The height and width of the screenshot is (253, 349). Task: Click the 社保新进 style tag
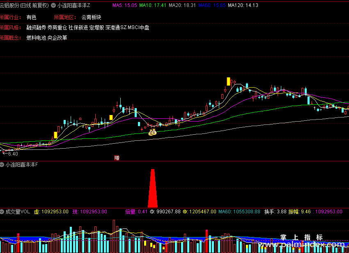click(x=78, y=27)
